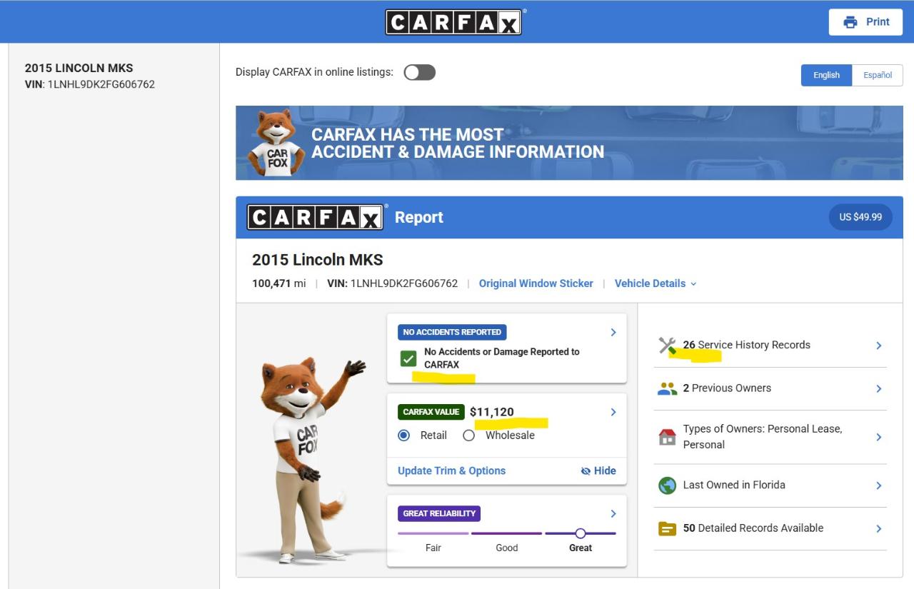
Task: Click the 26 Service History Records text
Action: coord(747,346)
